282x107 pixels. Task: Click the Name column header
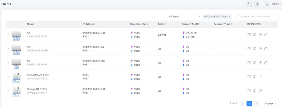tap(31, 24)
